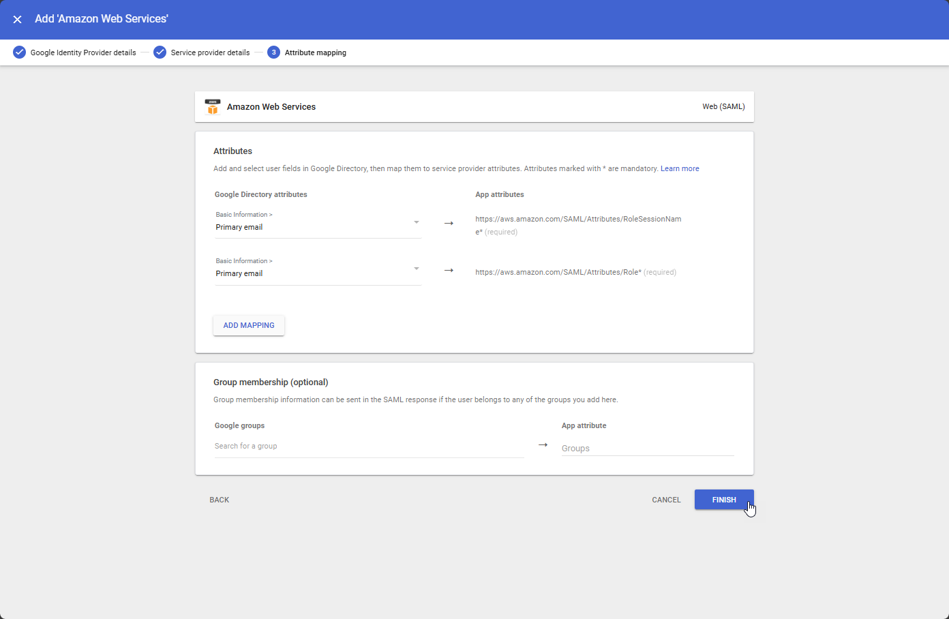Screen dimensions: 949x619
Task: Click the SAML Attributes Role URL text
Action: tap(558, 272)
